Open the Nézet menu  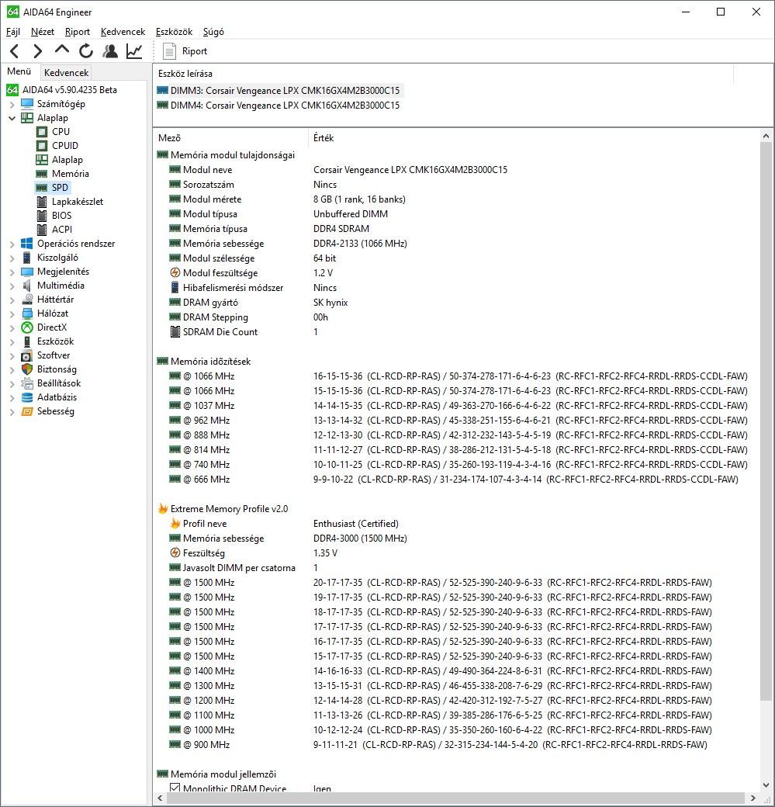click(x=42, y=31)
